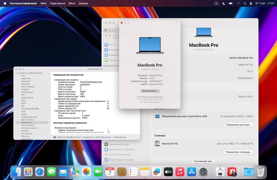Screen dimensions: 277x180
Task: Select Fibre Channel in the hardware tree
Action: [x=28, y=87]
